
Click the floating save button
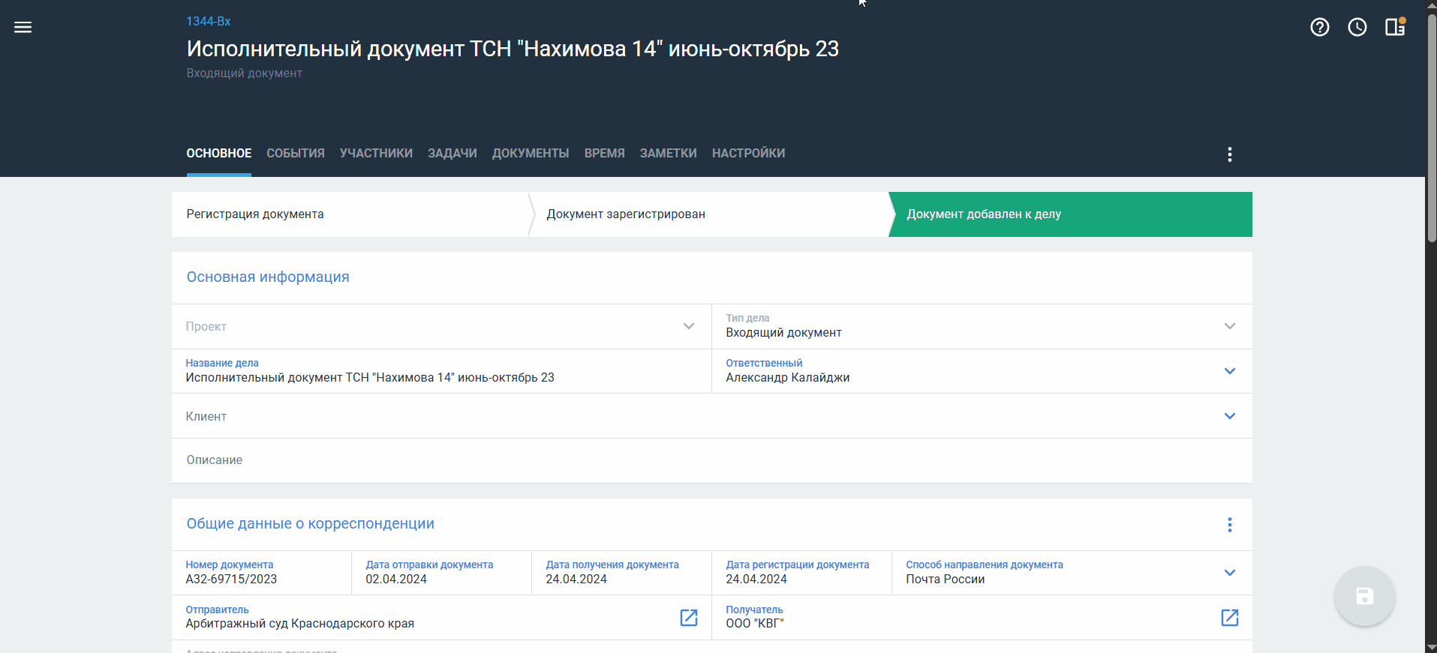point(1364,597)
